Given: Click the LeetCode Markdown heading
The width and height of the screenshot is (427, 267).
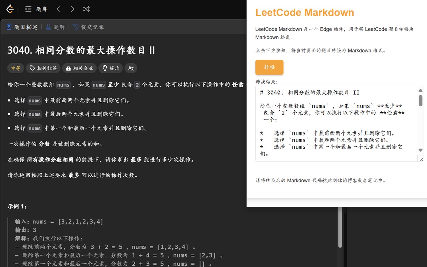Looking at the screenshot, I should pyautogui.click(x=305, y=13).
